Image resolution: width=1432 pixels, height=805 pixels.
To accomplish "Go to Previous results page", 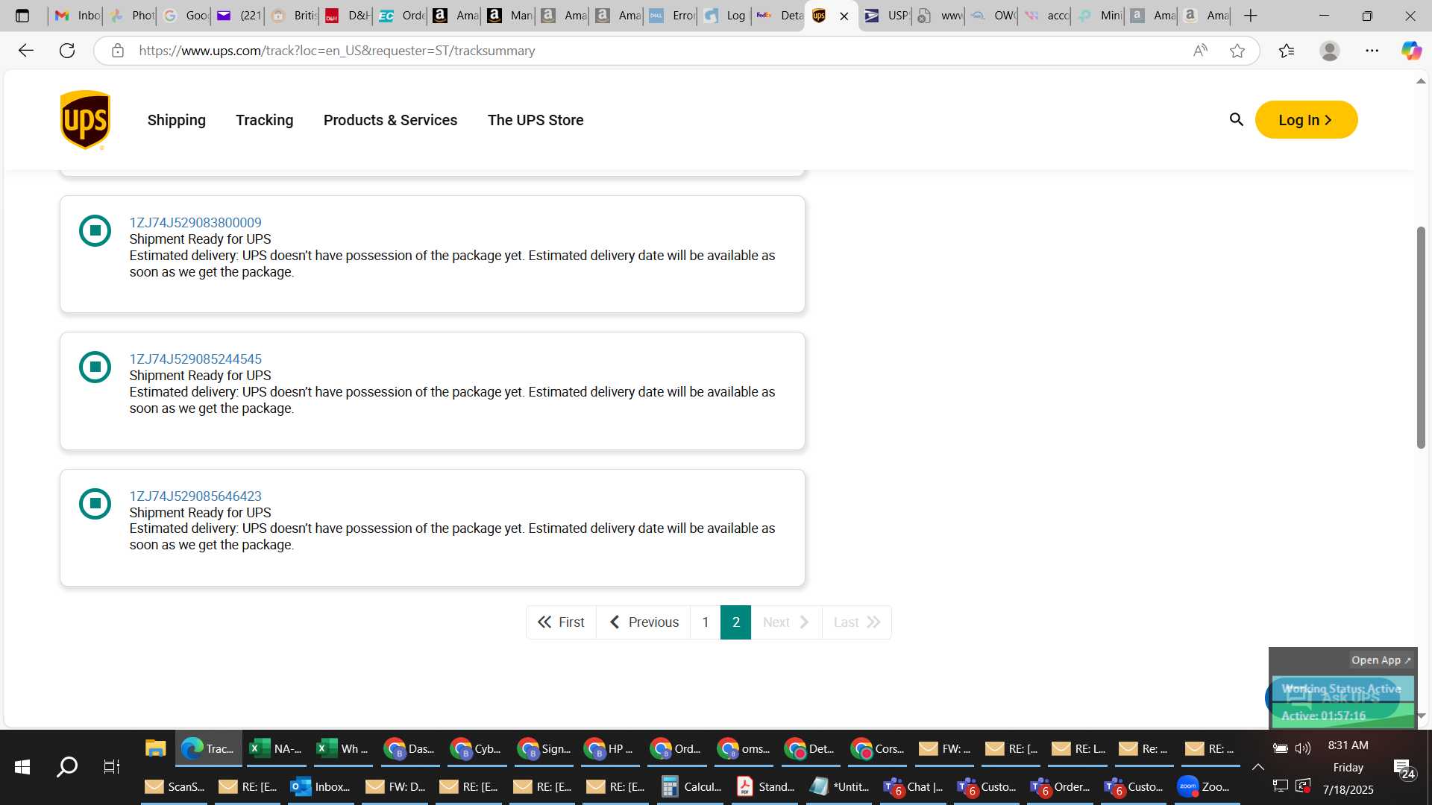I will tap(644, 622).
